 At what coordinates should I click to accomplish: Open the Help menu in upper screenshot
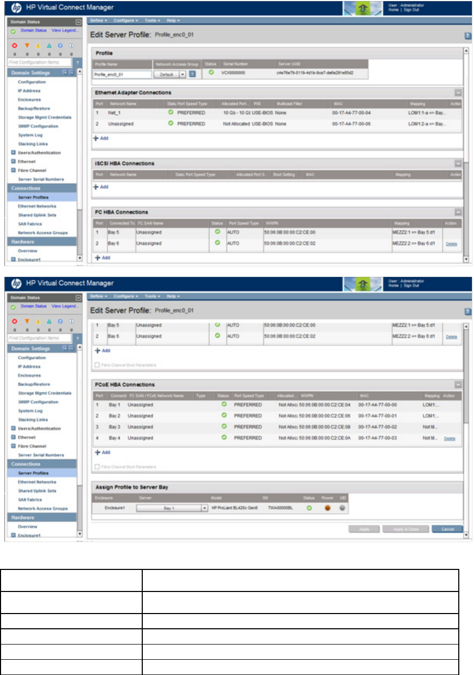pyautogui.click(x=173, y=20)
